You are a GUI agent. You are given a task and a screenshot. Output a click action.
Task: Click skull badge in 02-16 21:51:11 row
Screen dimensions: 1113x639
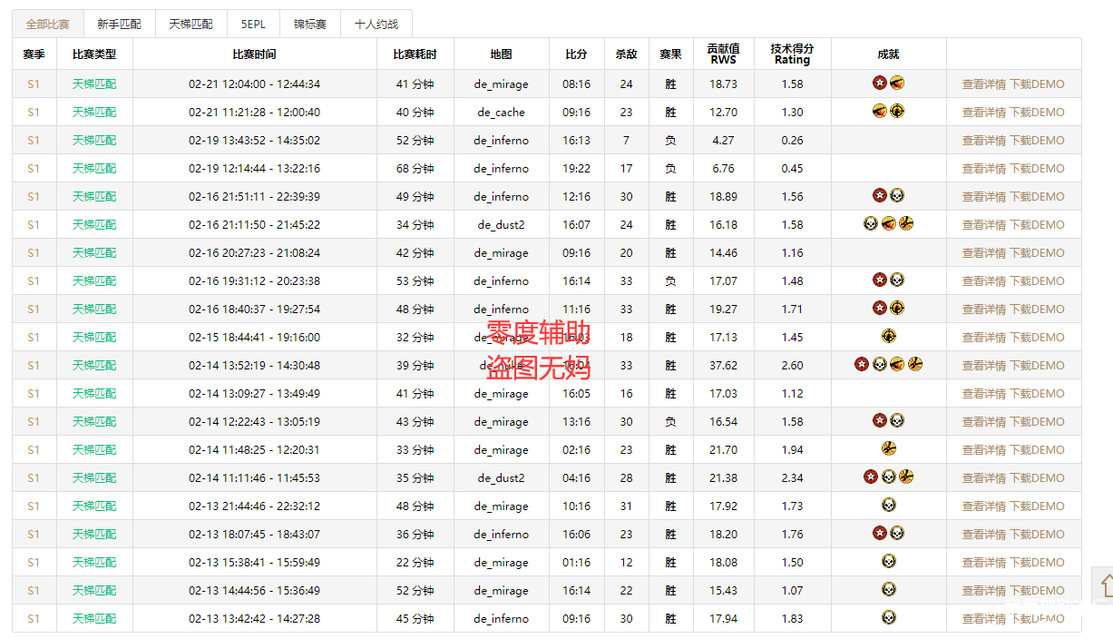click(x=897, y=196)
